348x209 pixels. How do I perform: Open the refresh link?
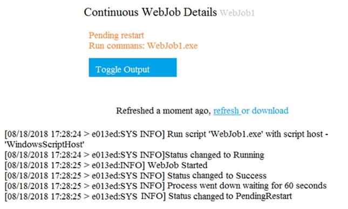[x=226, y=110]
